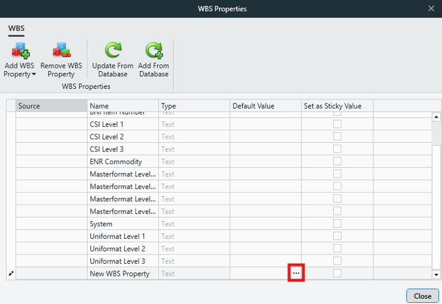Sort by the Name column header
Viewport: 442px width, 304px height.
[123, 106]
